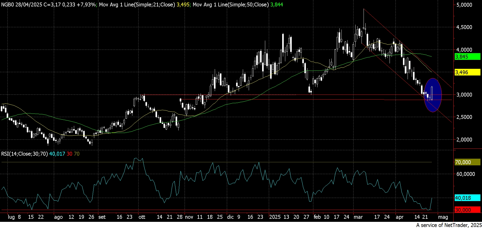
Task: Click the cyan 40,018 RSI value tag
Action: click(467, 198)
